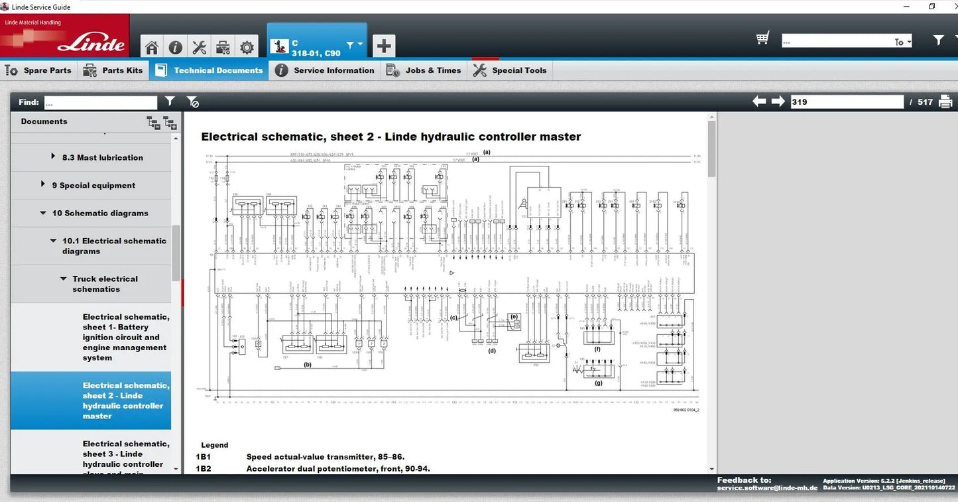Image resolution: width=958 pixels, height=502 pixels.
Task: Select the wrench and screwdriver tools icon
Action: click(199, 46)
